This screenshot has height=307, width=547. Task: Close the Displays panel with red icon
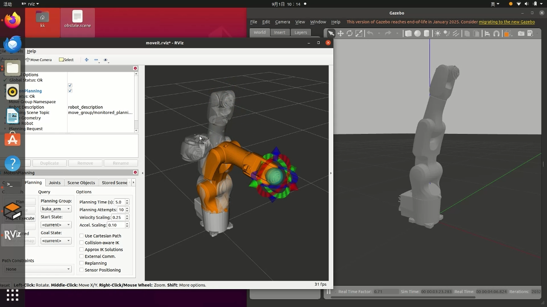point(135,68)
